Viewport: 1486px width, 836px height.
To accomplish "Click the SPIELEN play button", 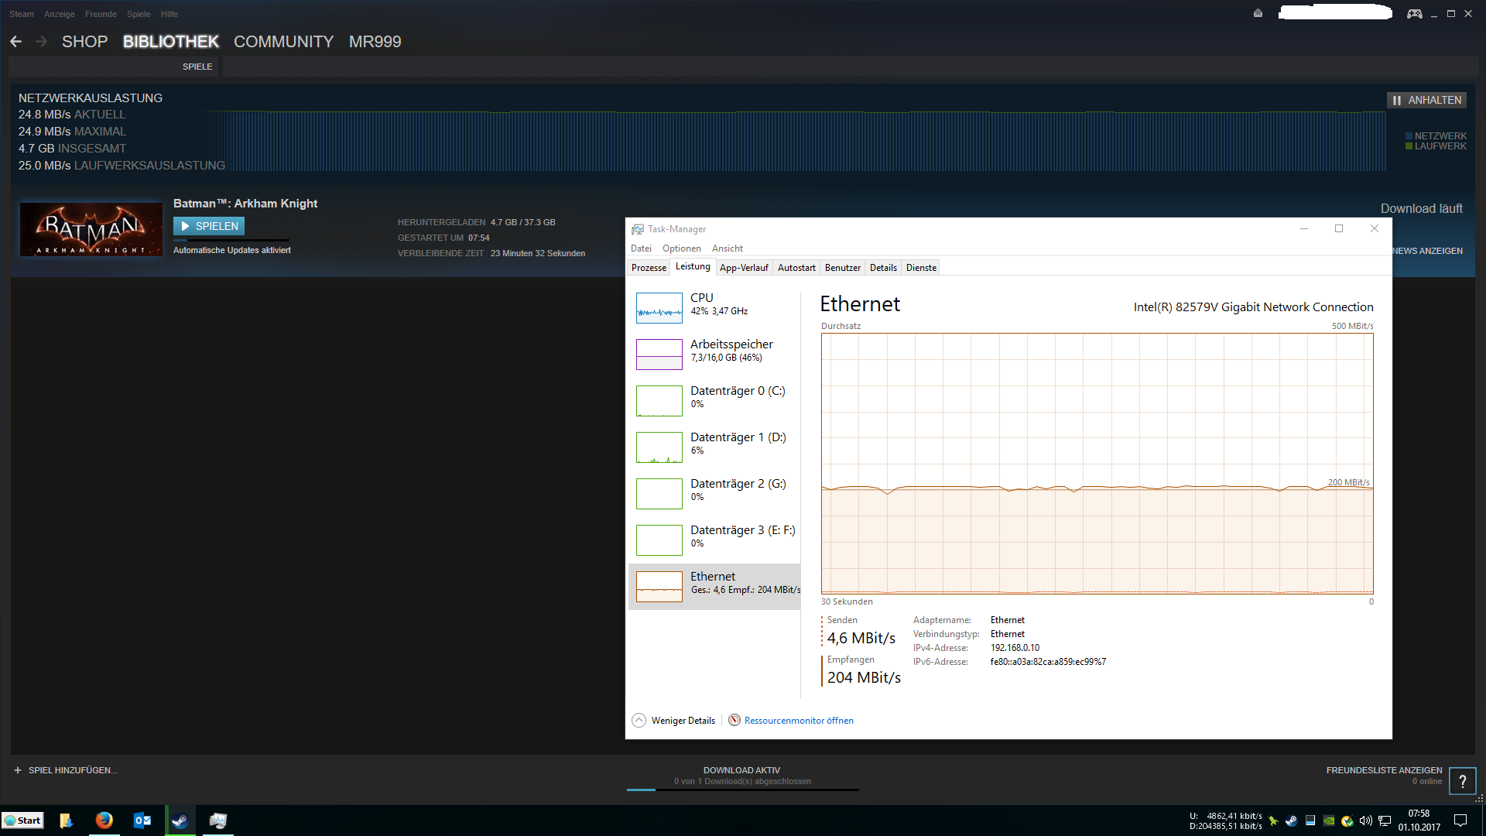I will pyautogui.click(x=209, y=226).
